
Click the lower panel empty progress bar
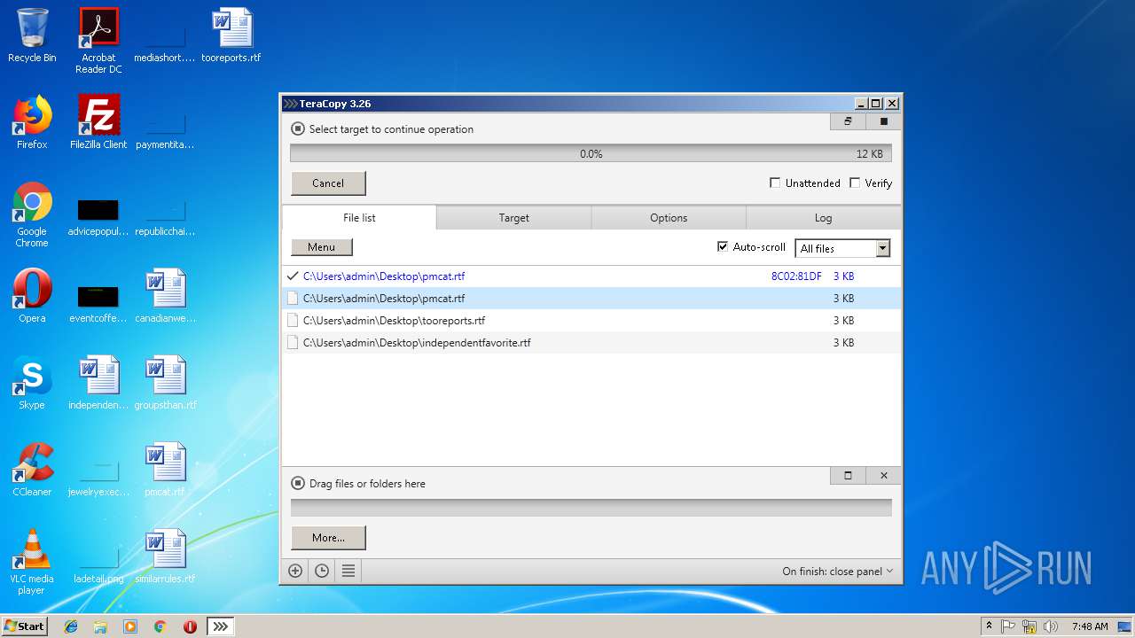pyautogui.click(x=591, y=508)
